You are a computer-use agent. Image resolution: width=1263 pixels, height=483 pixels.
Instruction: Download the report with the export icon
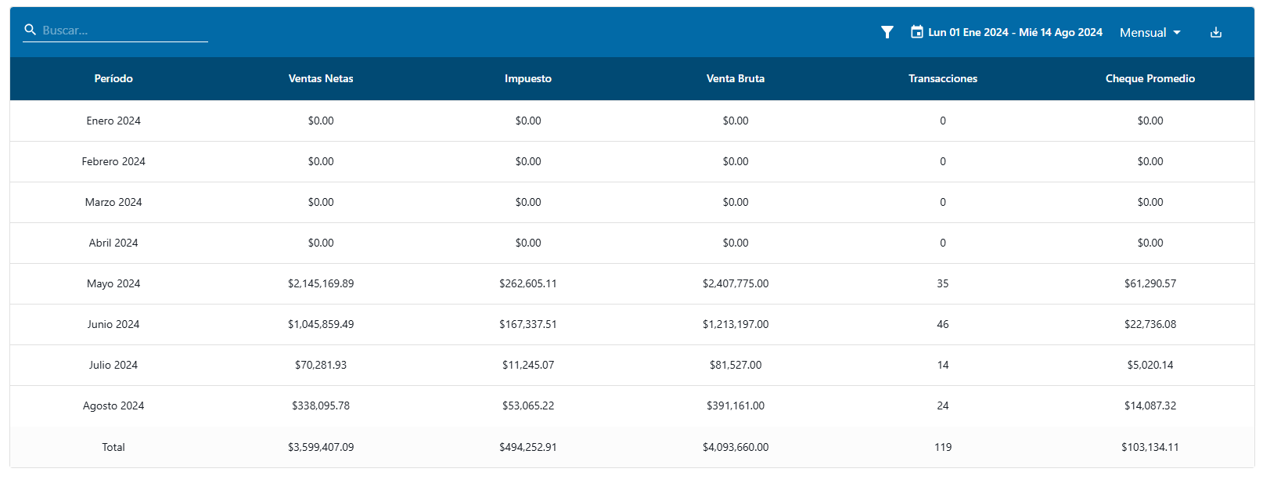tap(1215, 32)
